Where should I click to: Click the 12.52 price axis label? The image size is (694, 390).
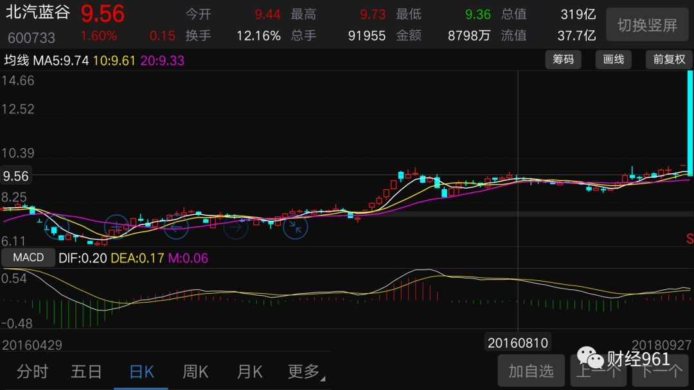[18, 108]
